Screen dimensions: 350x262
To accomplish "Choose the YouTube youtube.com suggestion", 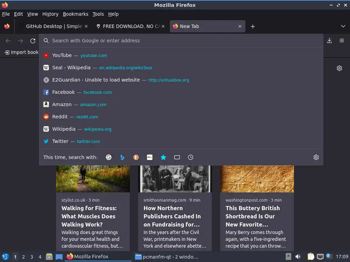I will click(181, 55).
